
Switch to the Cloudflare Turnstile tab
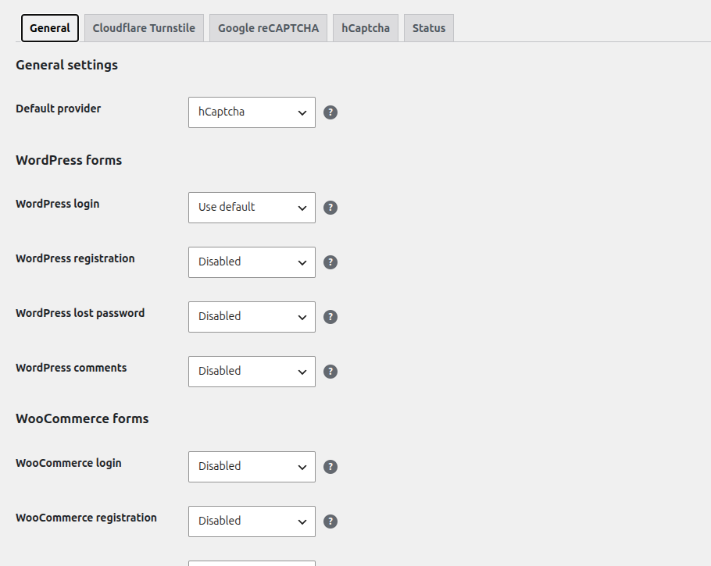tap(145, 28)
